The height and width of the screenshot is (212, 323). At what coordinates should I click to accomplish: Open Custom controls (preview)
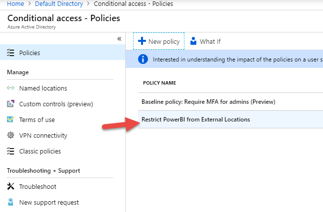(x=56, y=104)
